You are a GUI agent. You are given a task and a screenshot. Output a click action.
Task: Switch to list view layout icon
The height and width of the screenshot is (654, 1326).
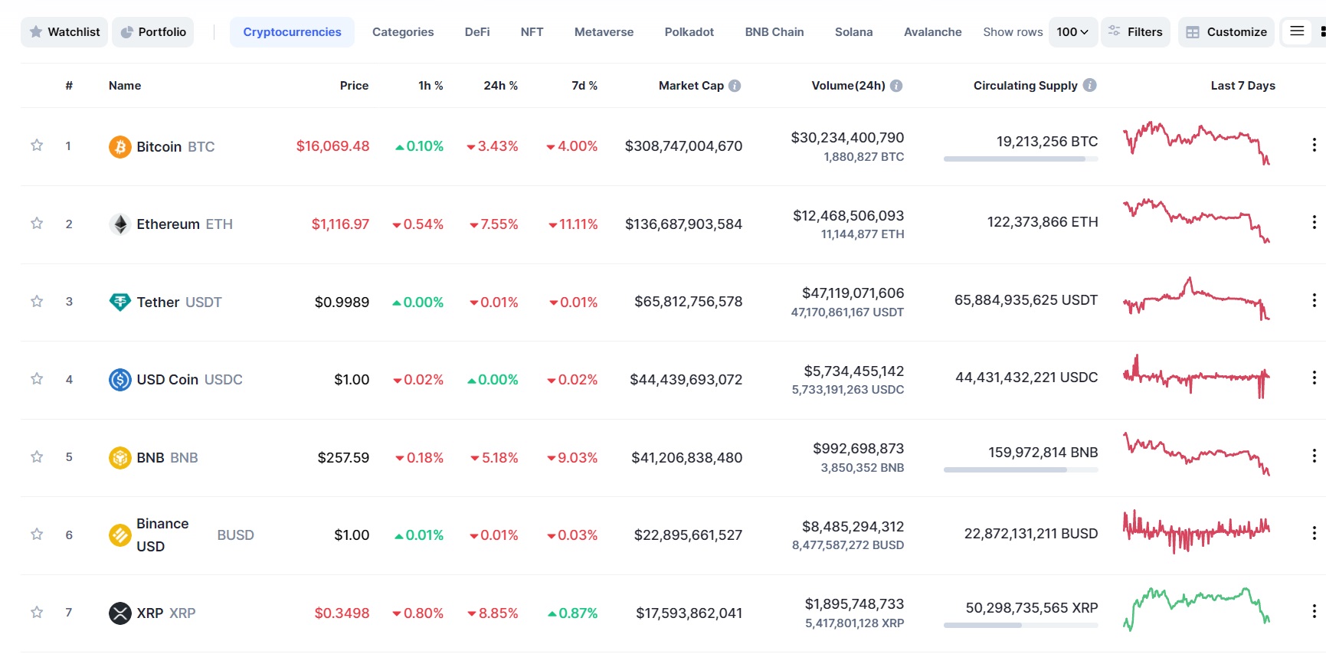pyautogui.click(x=1297, y=31)
